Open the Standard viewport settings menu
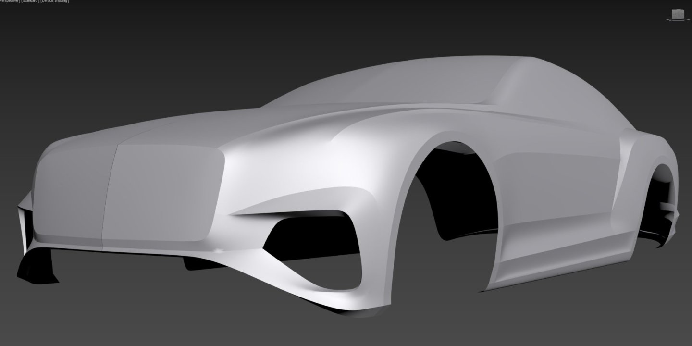 (x=29, y=1)
